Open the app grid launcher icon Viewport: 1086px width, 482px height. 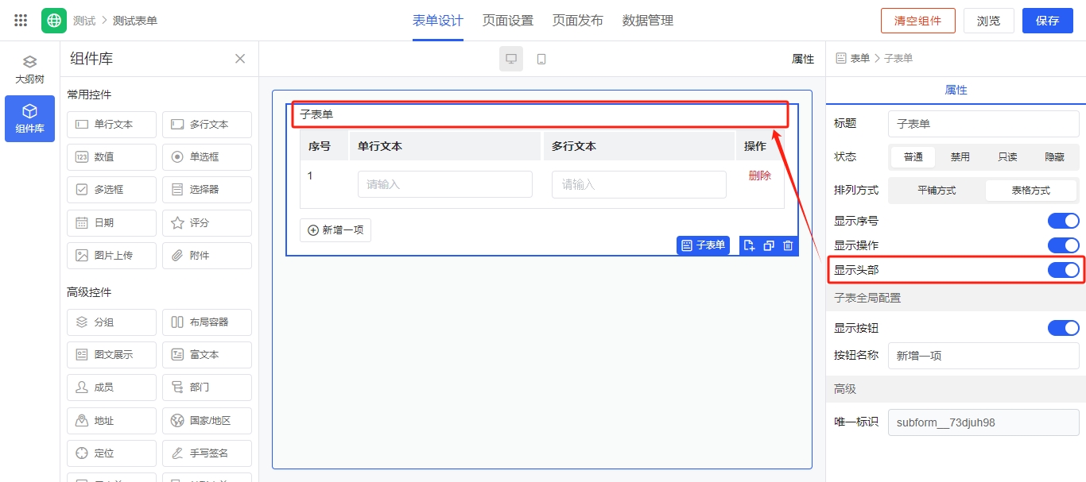[x=21, y=21]
